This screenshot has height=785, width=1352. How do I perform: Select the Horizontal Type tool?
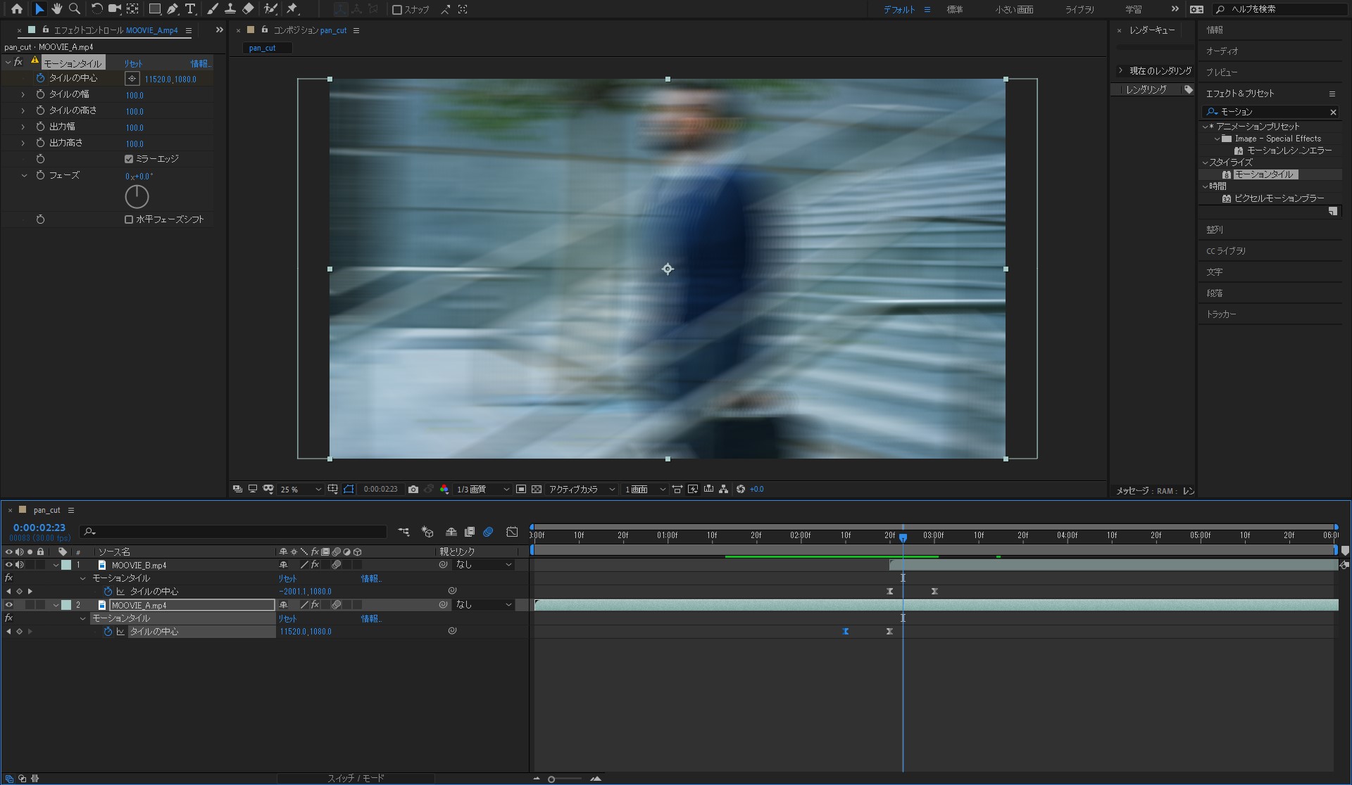tap(190, 9)
